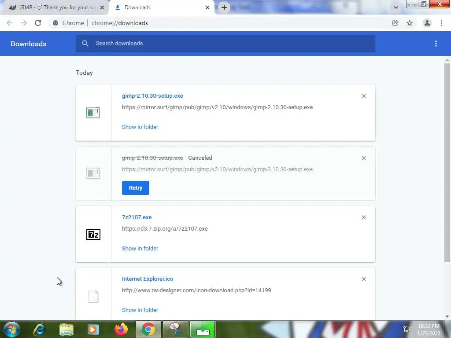451x338 pixels.
Task: Open the Chrome three-dot menu
Action: click(441, 23)
